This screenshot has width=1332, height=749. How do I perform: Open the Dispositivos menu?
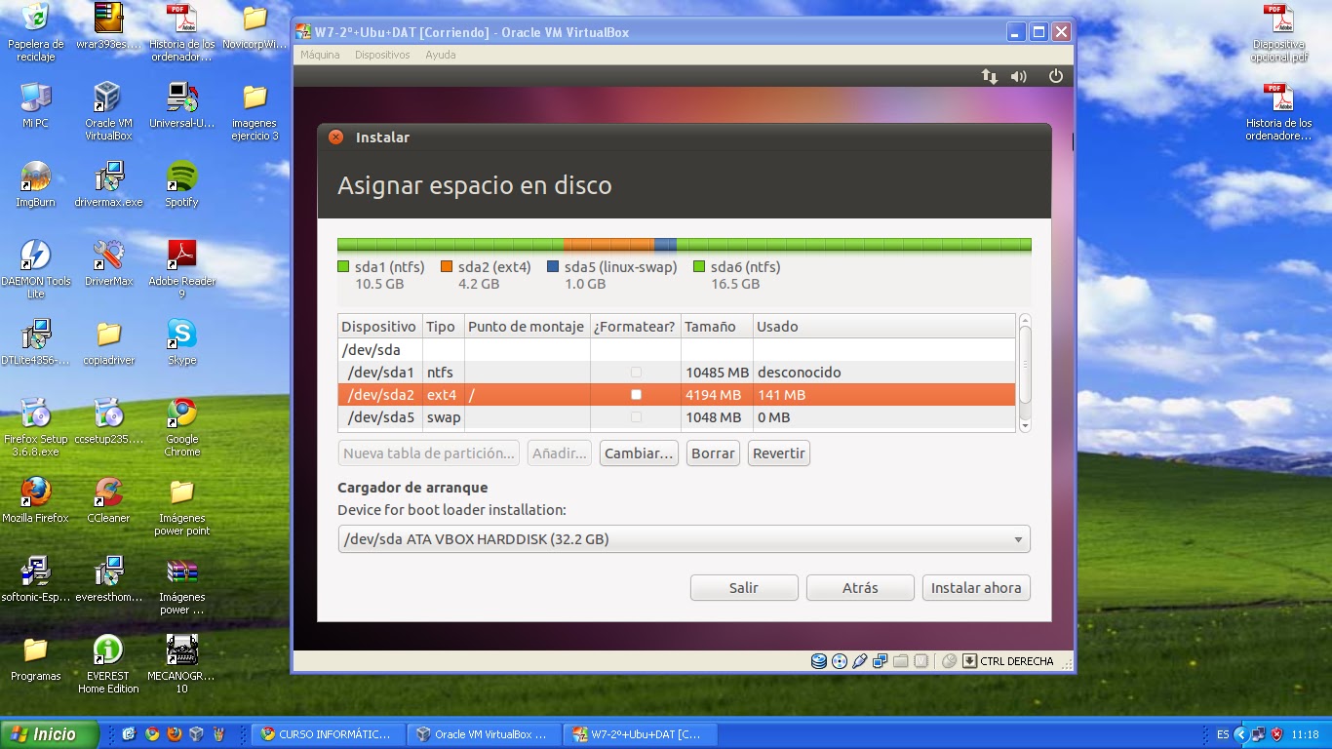coord(382,55)
